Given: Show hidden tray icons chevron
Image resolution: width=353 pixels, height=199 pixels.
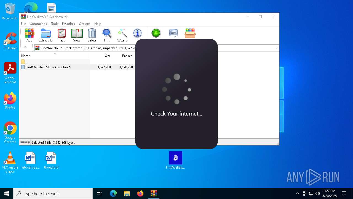Looking at the screenshot, I should pos(297,193).
